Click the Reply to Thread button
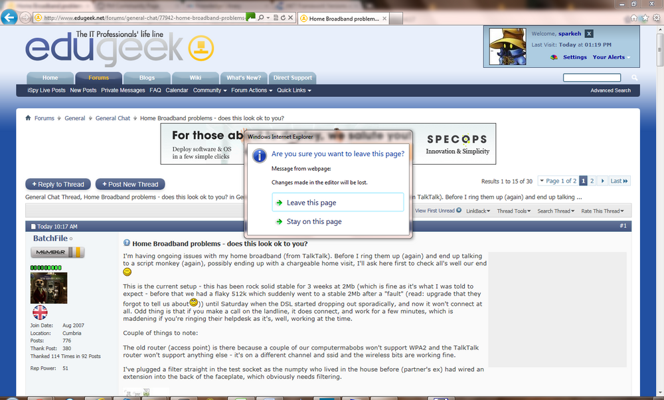This screenshot has height=400, width=664. point(58,184)
